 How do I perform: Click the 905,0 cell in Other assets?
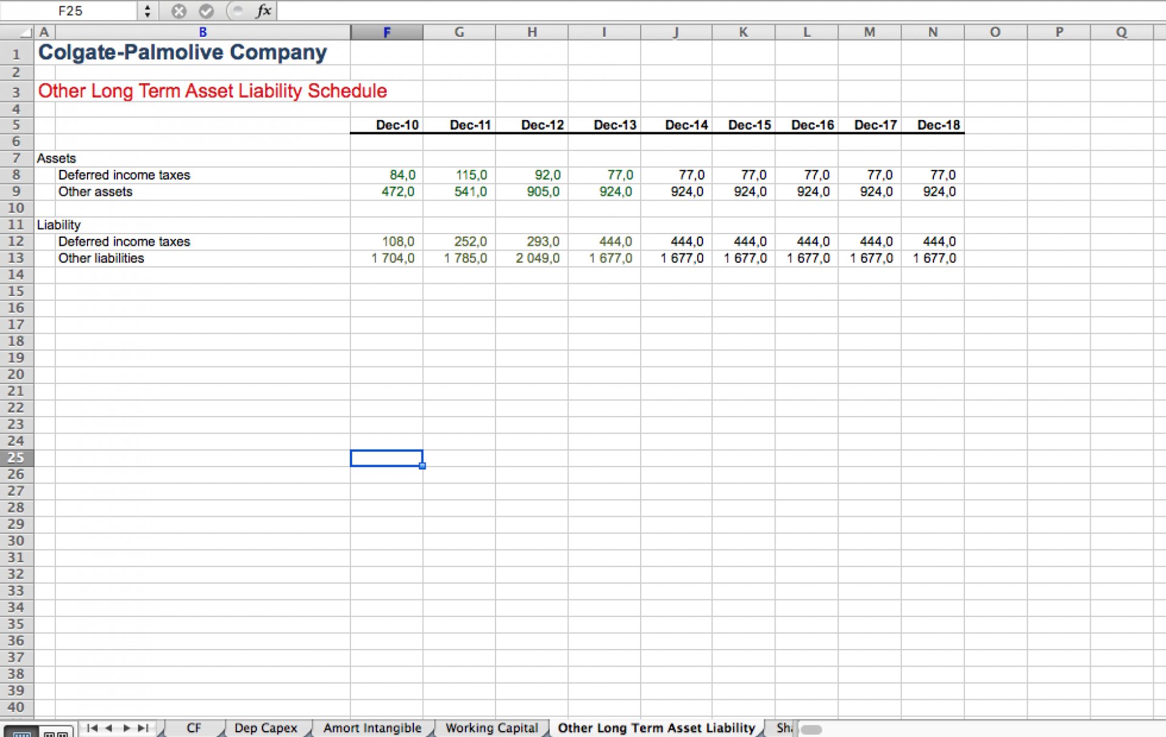pyautogui.click(x=532, y=192)
